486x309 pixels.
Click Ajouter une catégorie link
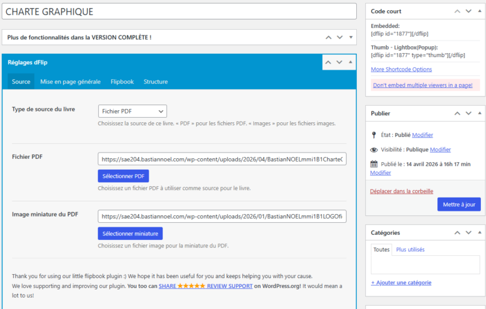pyautogui.click(x=401, y=282)
